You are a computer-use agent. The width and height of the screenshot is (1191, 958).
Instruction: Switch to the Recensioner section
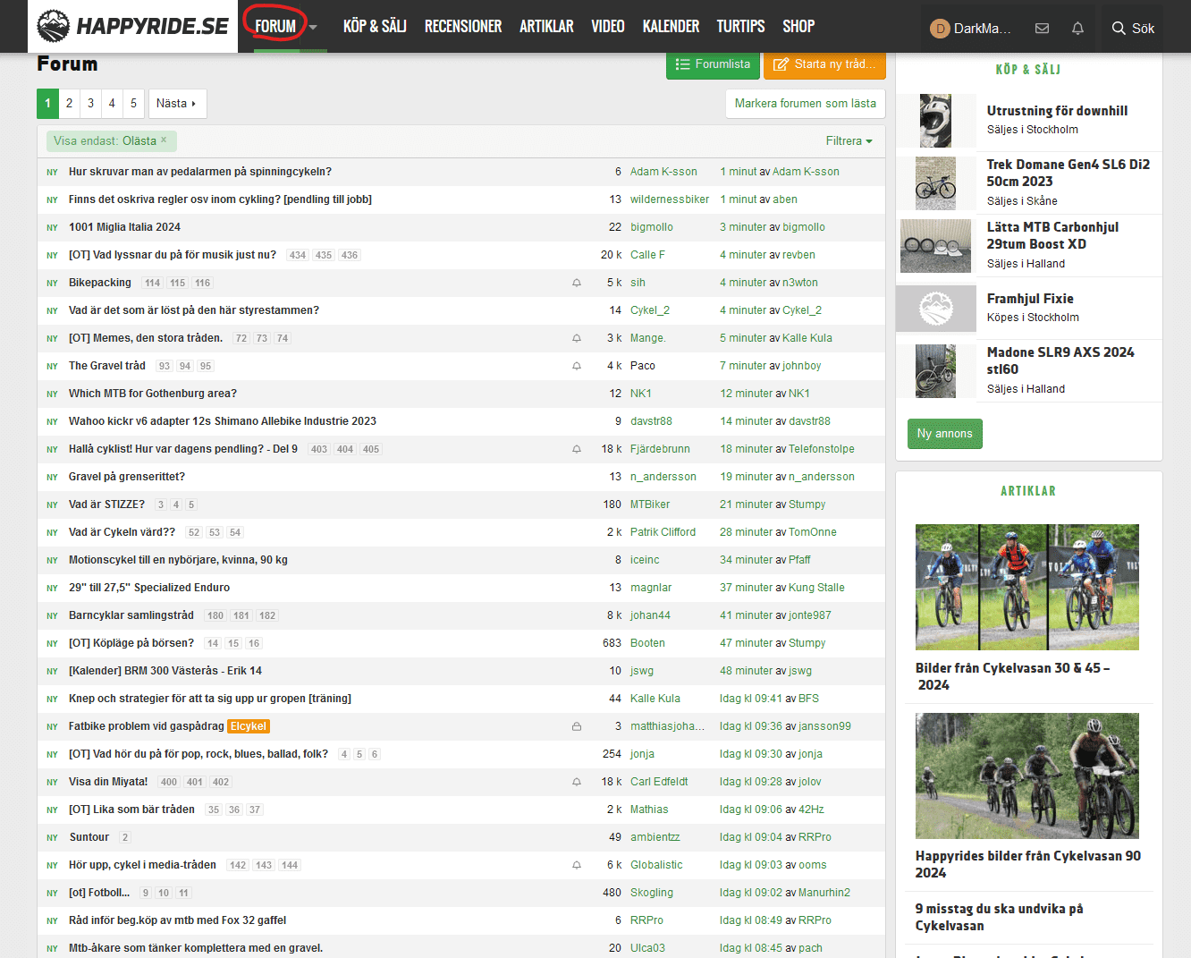pos(462,27)
